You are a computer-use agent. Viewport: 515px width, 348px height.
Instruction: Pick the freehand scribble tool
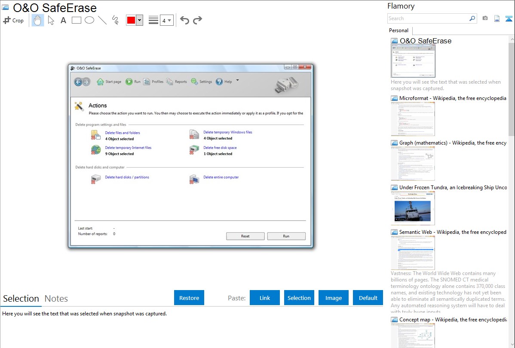coord(115,20)
